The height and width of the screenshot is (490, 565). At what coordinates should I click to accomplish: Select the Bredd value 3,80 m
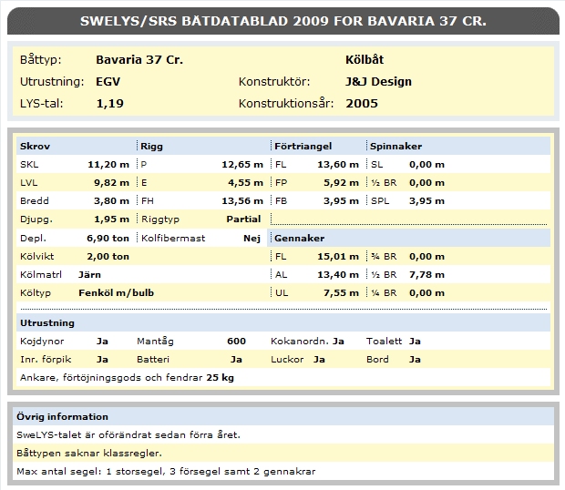click(112, 201)
